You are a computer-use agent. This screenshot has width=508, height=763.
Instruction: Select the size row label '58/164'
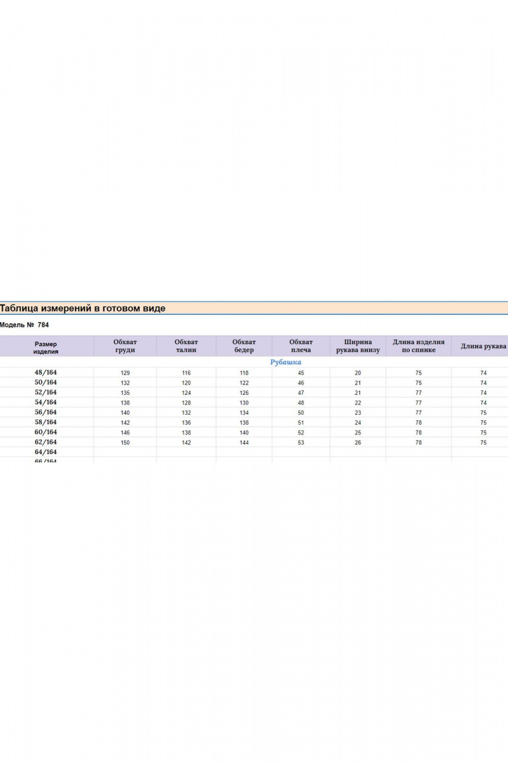[x=46, y=422]
